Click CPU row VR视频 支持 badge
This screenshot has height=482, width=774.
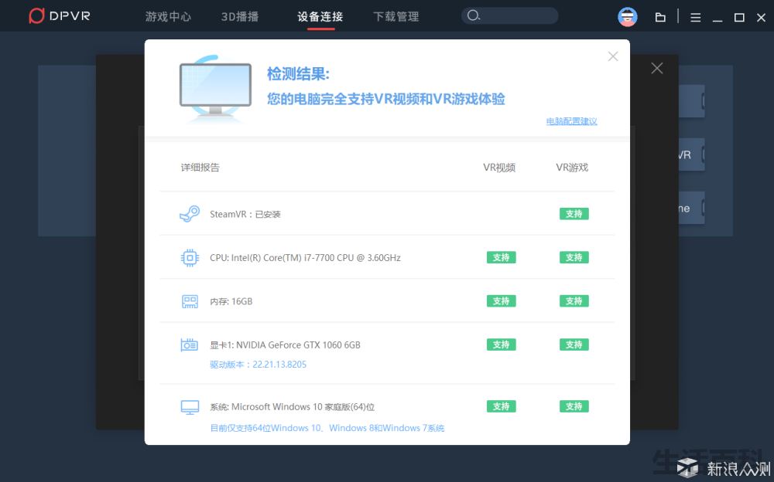pos(501,257)
